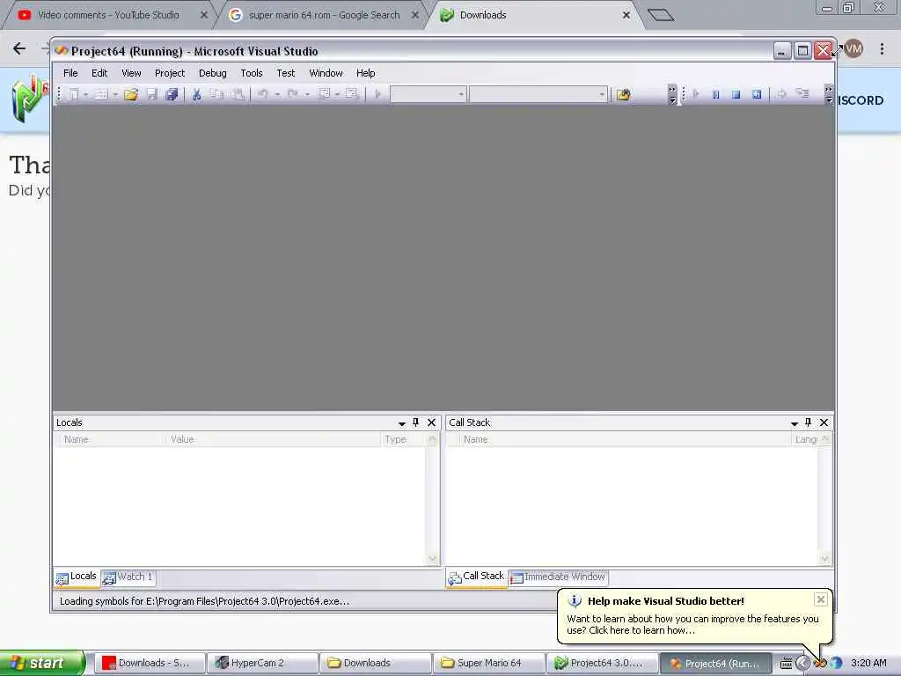Screen dimensions: 901x676
Task: Open the Help menu
Action: (365, 73)
